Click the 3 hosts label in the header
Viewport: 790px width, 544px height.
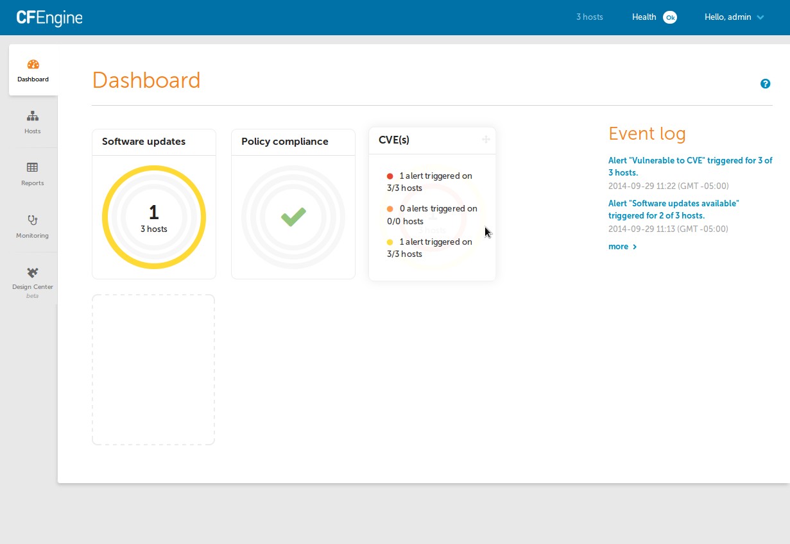click(x=589, y=17)
